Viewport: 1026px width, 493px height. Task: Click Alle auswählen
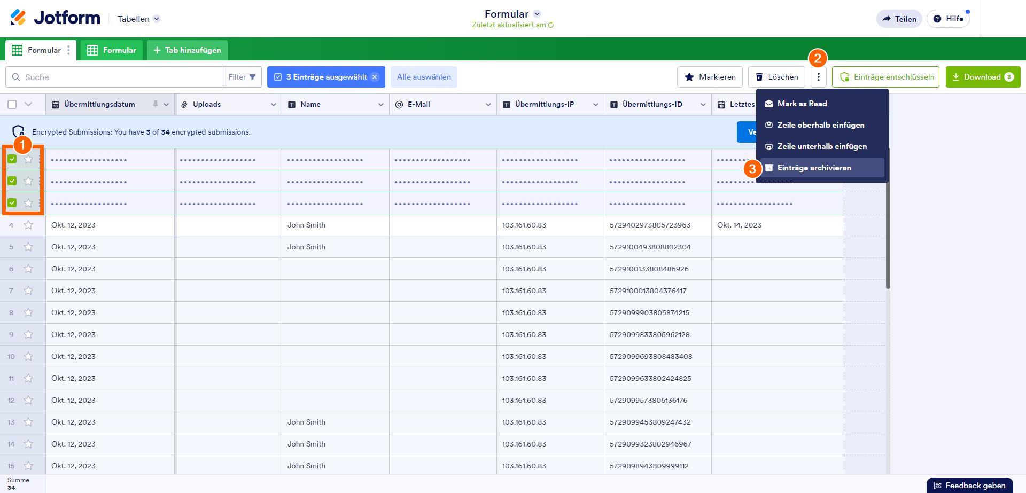pyautogui.click(x=424, y=77)
